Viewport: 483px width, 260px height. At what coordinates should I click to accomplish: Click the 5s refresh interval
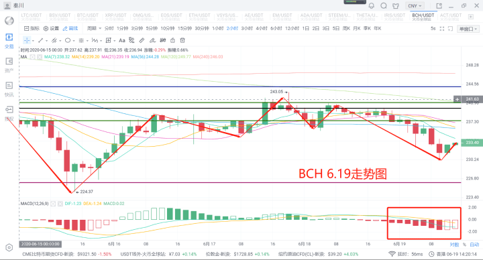pyautogui.click(x=433, y=29)
